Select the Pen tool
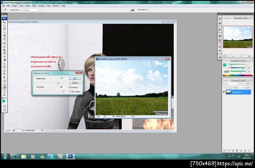Viewport: 255px width, 168px height. click(4, 71)
